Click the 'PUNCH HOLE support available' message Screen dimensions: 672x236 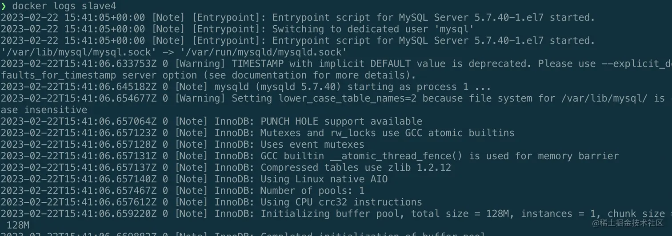(341, 122)
